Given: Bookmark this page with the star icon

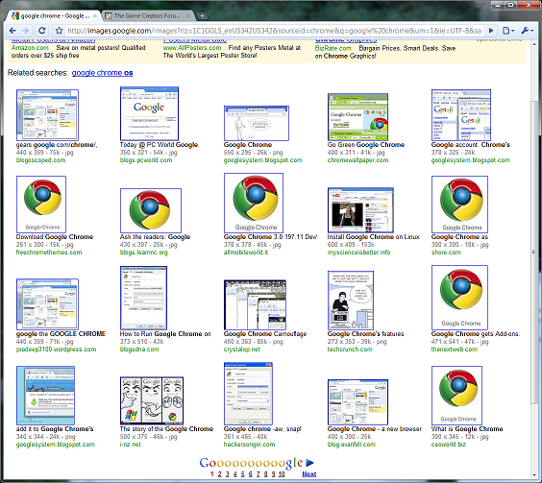Looking at the screenshot, I should (60, 31).
